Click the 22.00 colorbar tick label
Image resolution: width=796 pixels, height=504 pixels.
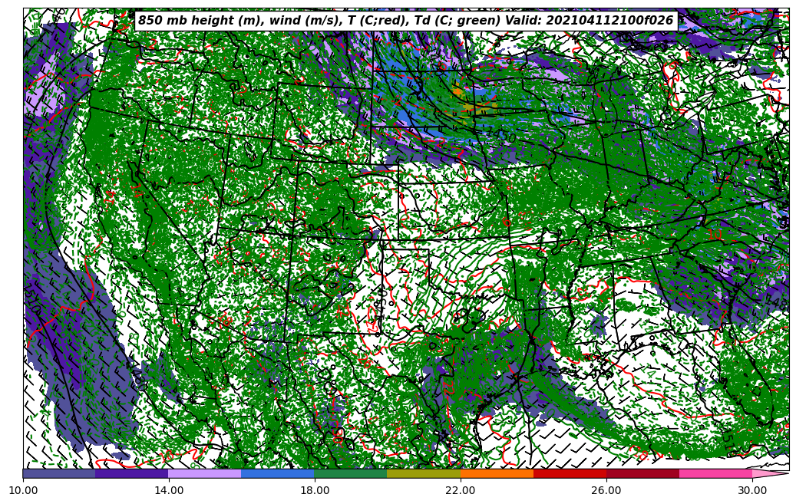461,489
